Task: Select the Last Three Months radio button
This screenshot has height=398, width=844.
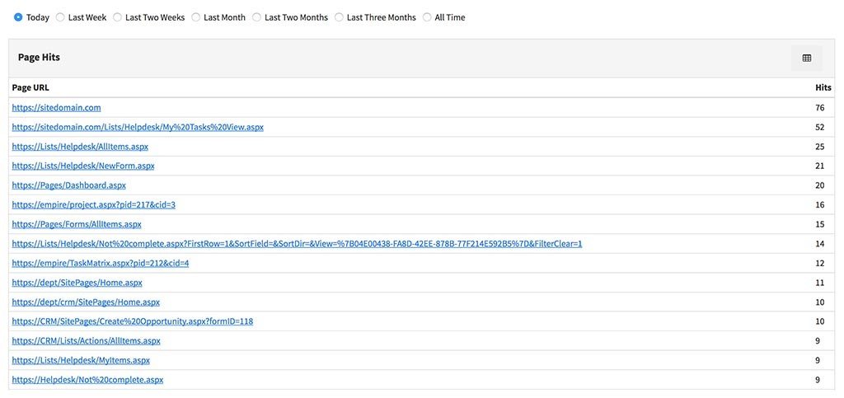Action: [339, 17]
